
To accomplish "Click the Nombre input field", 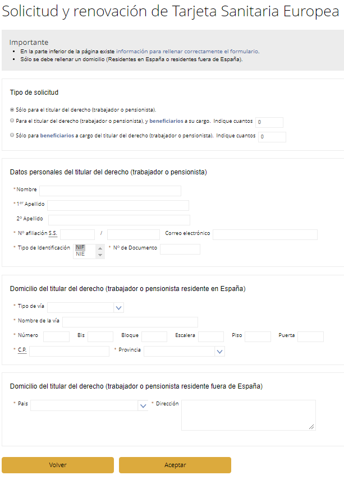I will tap(110, 191).
